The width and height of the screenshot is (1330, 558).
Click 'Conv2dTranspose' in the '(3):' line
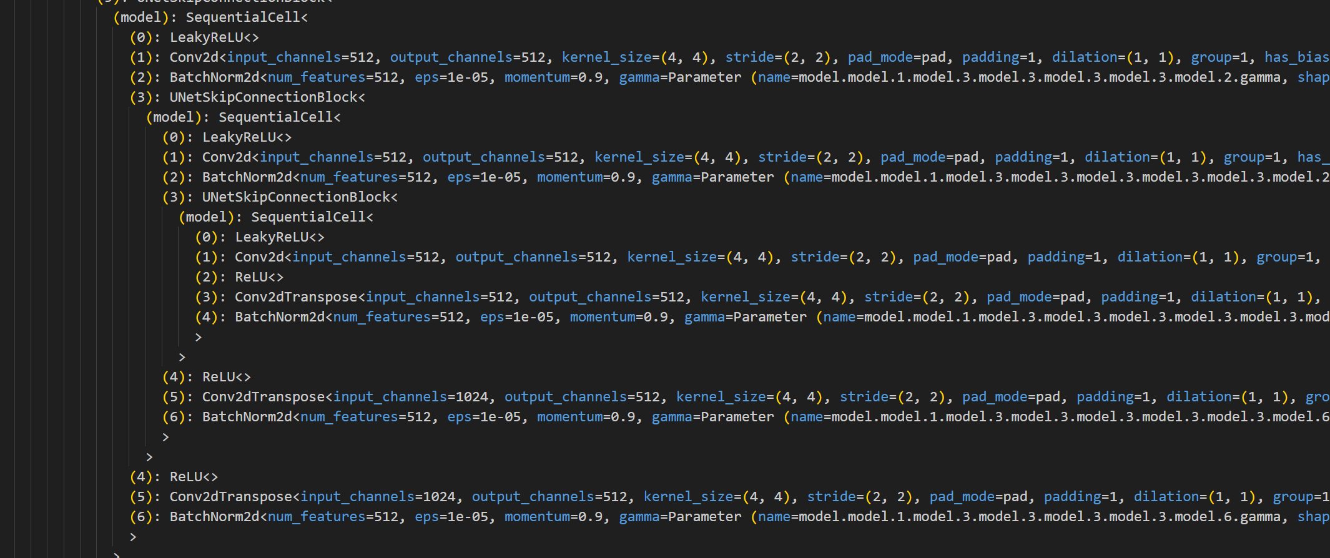click(296, 296)
